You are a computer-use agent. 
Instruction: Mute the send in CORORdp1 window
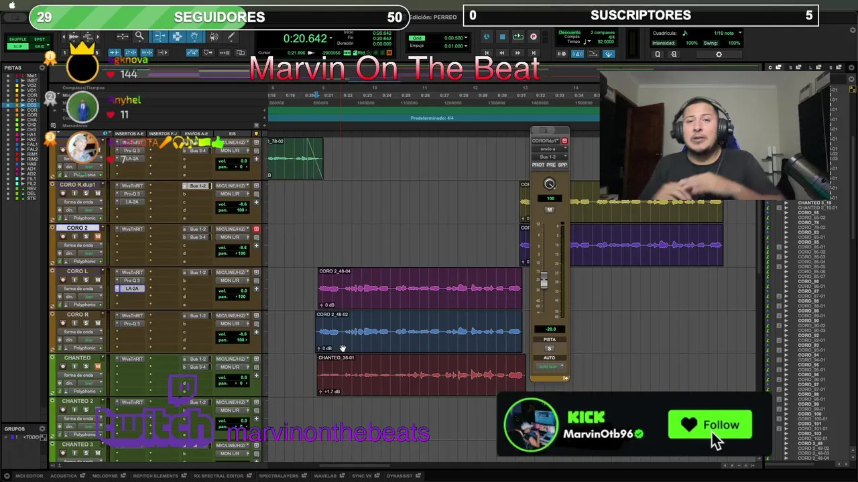549,210
